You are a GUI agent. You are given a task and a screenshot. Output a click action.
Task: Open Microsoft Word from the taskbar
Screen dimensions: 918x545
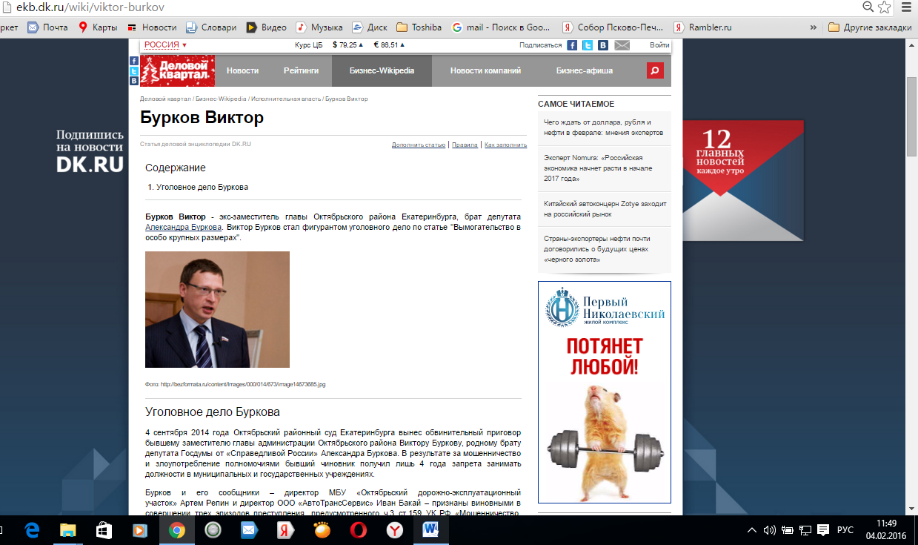tap(430, 529)
